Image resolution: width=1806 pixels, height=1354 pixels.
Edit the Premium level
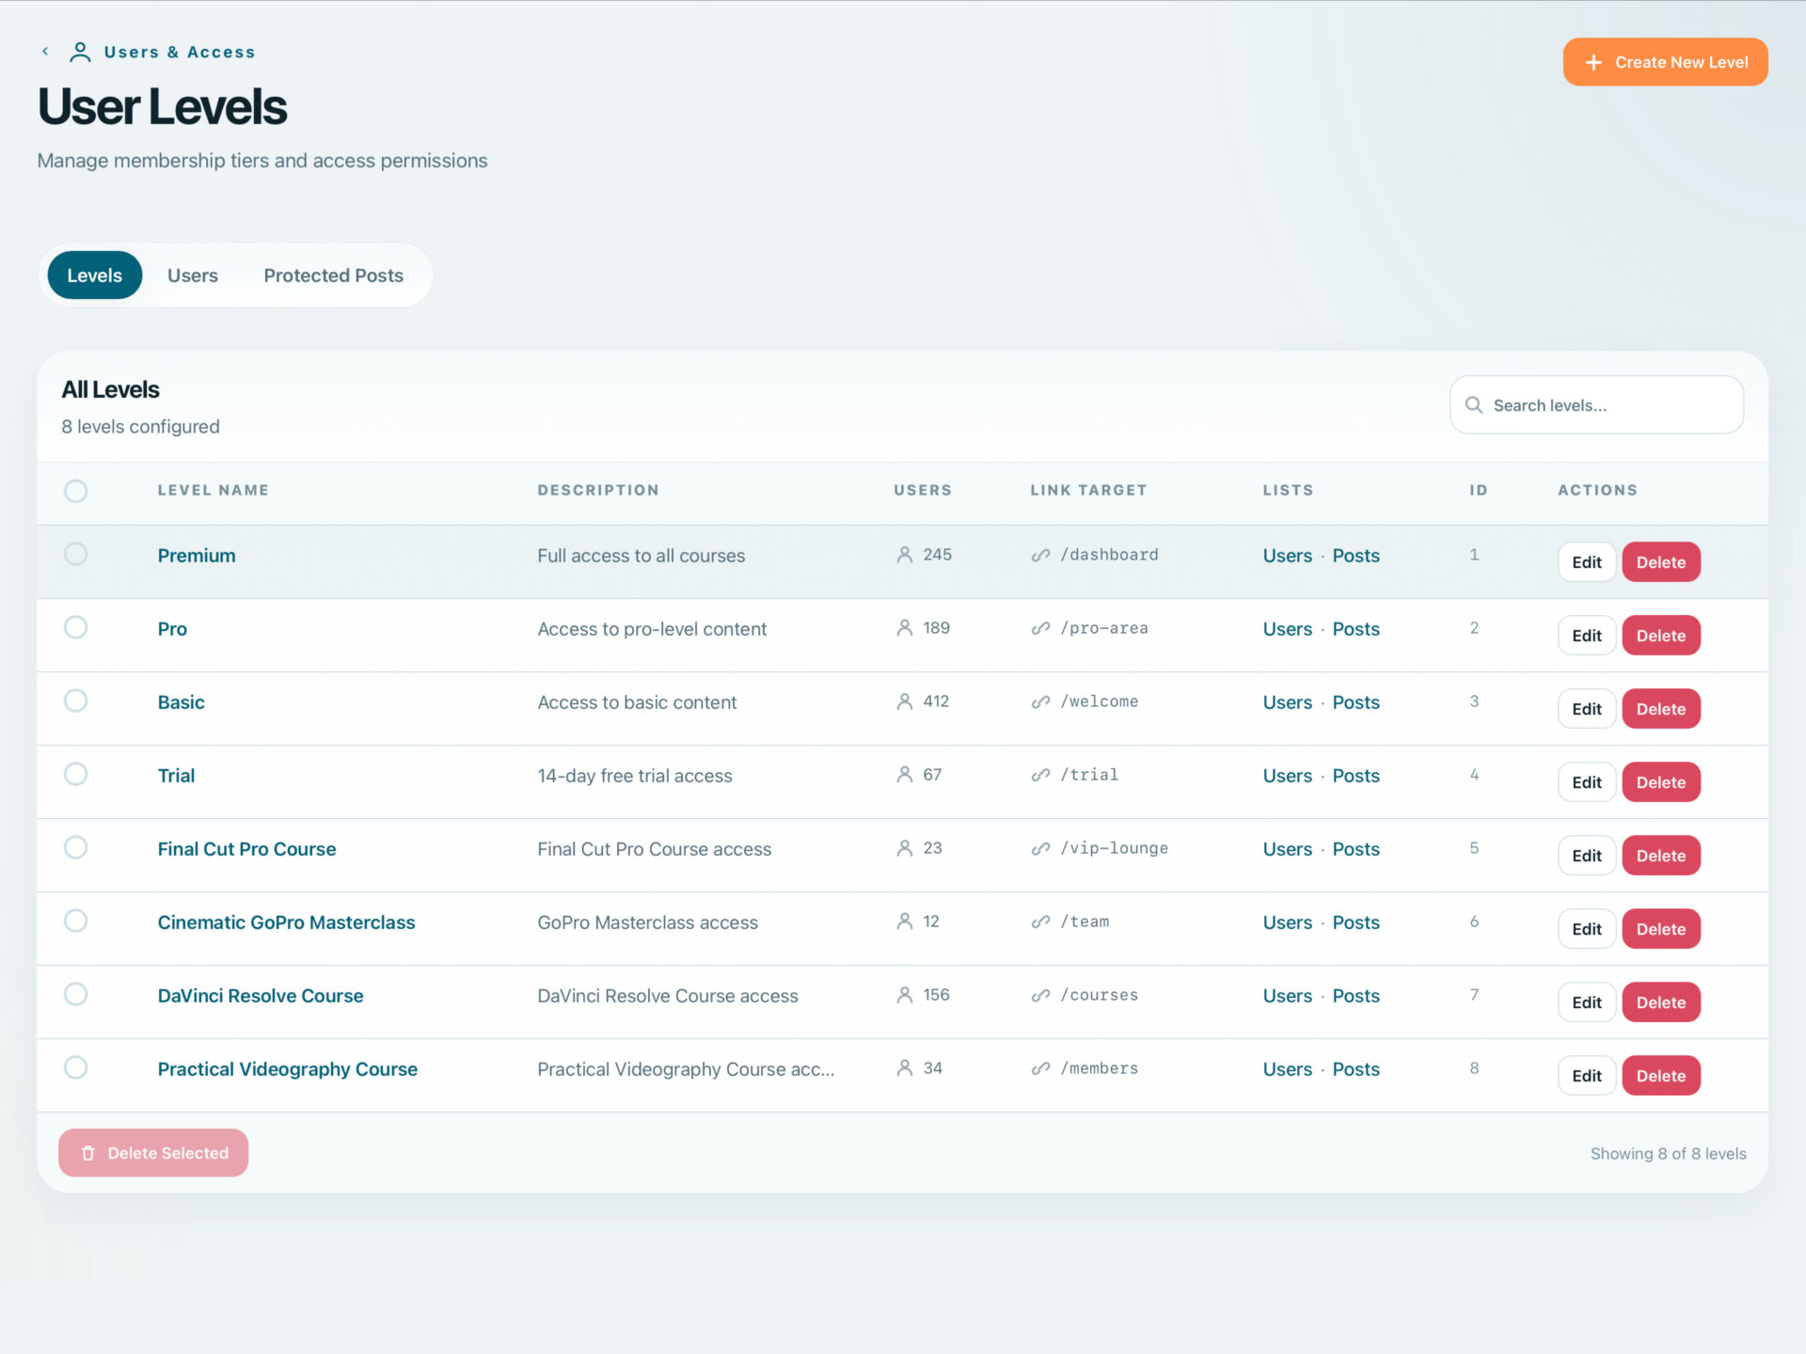(x=1586, y=562)
